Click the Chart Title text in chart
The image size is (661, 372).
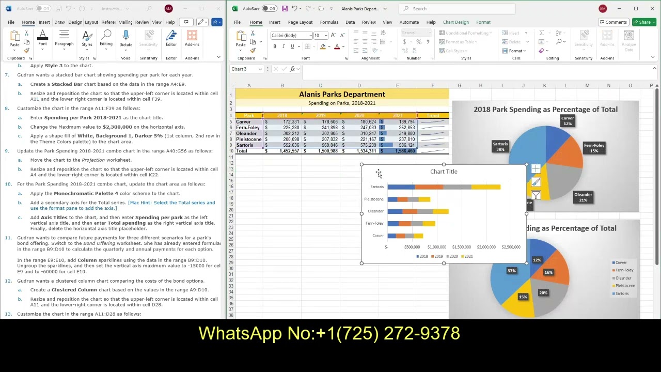click(x=444, y=172)
